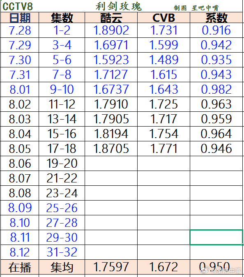Image resolution: width=244 pixels, height=277 pixels.
Task: Select CVB value 1.725
Action: click(163, 104)
